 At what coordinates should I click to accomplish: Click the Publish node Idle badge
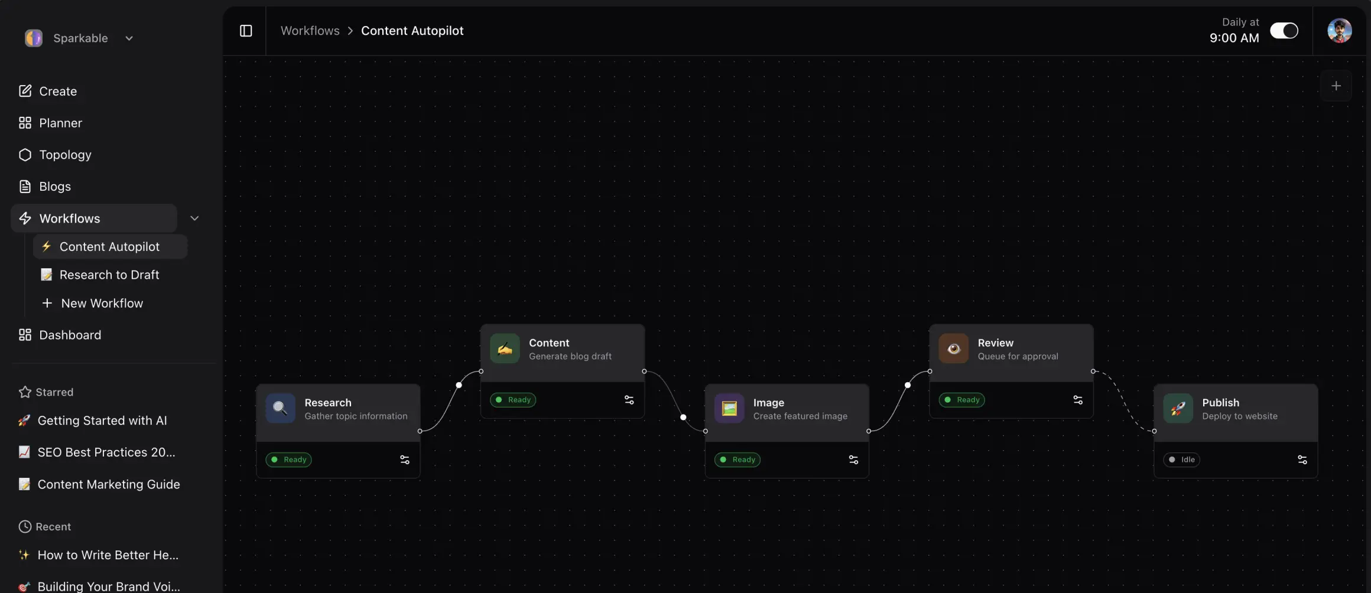[x=1182, y=460]
